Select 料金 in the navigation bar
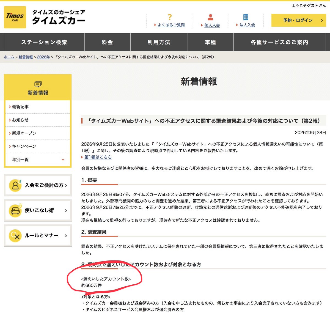Viewport: 330px width, 316px height. point(107,42)
